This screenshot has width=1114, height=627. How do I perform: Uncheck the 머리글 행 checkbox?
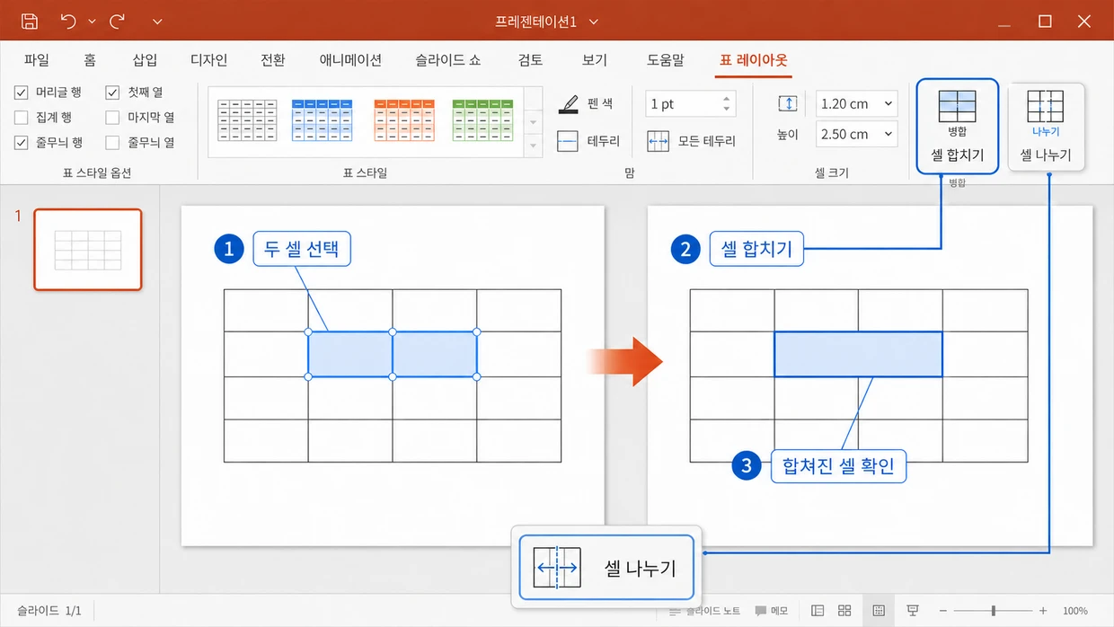[22, 92]
